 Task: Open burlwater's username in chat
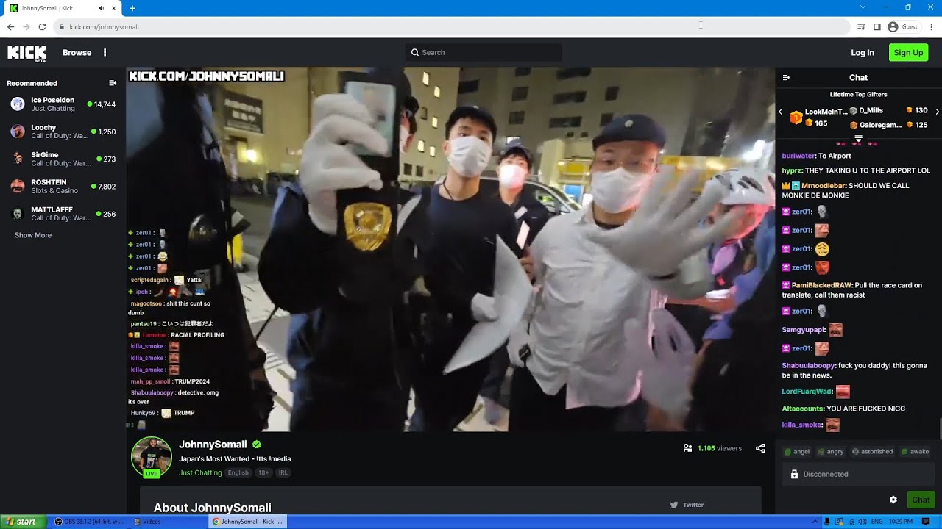pyautogui.click(x=798, y=156)
